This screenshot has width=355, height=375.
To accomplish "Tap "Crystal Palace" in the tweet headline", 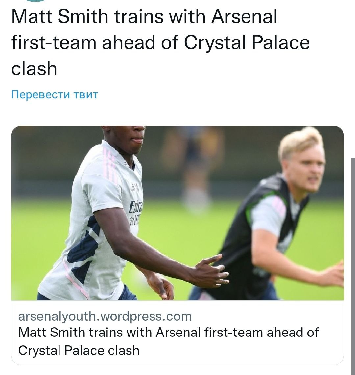I will pyautogui.click(x=247, y=43).
